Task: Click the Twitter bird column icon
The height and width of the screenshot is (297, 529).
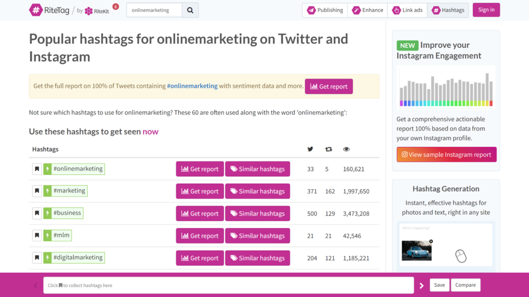Action: (x=310, y=149)
